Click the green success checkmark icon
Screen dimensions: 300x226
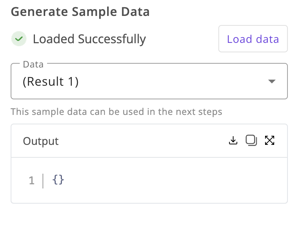(19, 39)
